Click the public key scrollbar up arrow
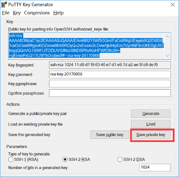Screen dimensions: 179x177 click(x=167, y=37)
